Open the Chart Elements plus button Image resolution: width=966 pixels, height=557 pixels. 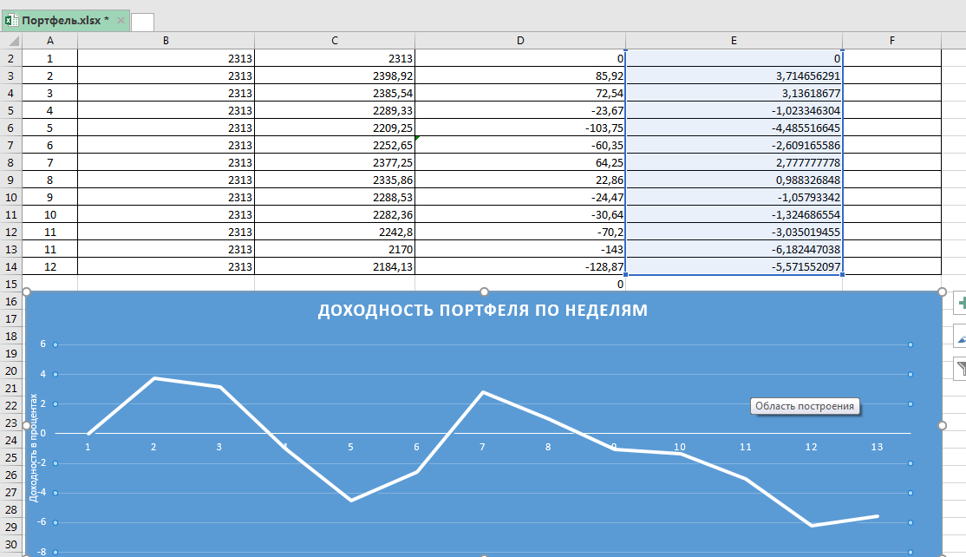tap(959, 303)
